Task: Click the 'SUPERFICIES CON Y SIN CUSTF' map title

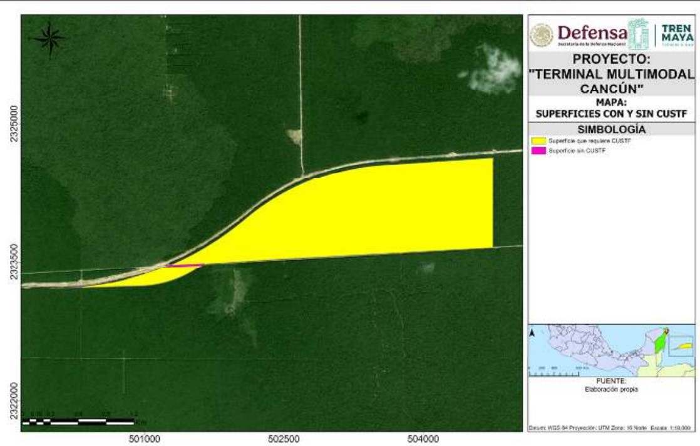Action: click(x=611, y=114)
